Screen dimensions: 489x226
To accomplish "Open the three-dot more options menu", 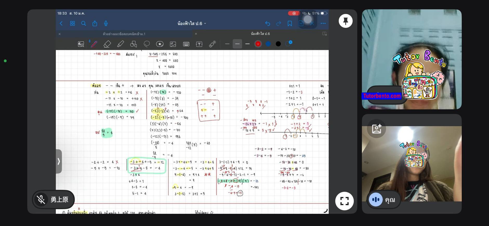I will pyautogui.click(x=323, y=23).
